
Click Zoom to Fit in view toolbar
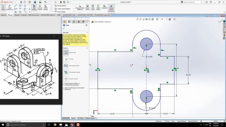click(x=137, y=19)
